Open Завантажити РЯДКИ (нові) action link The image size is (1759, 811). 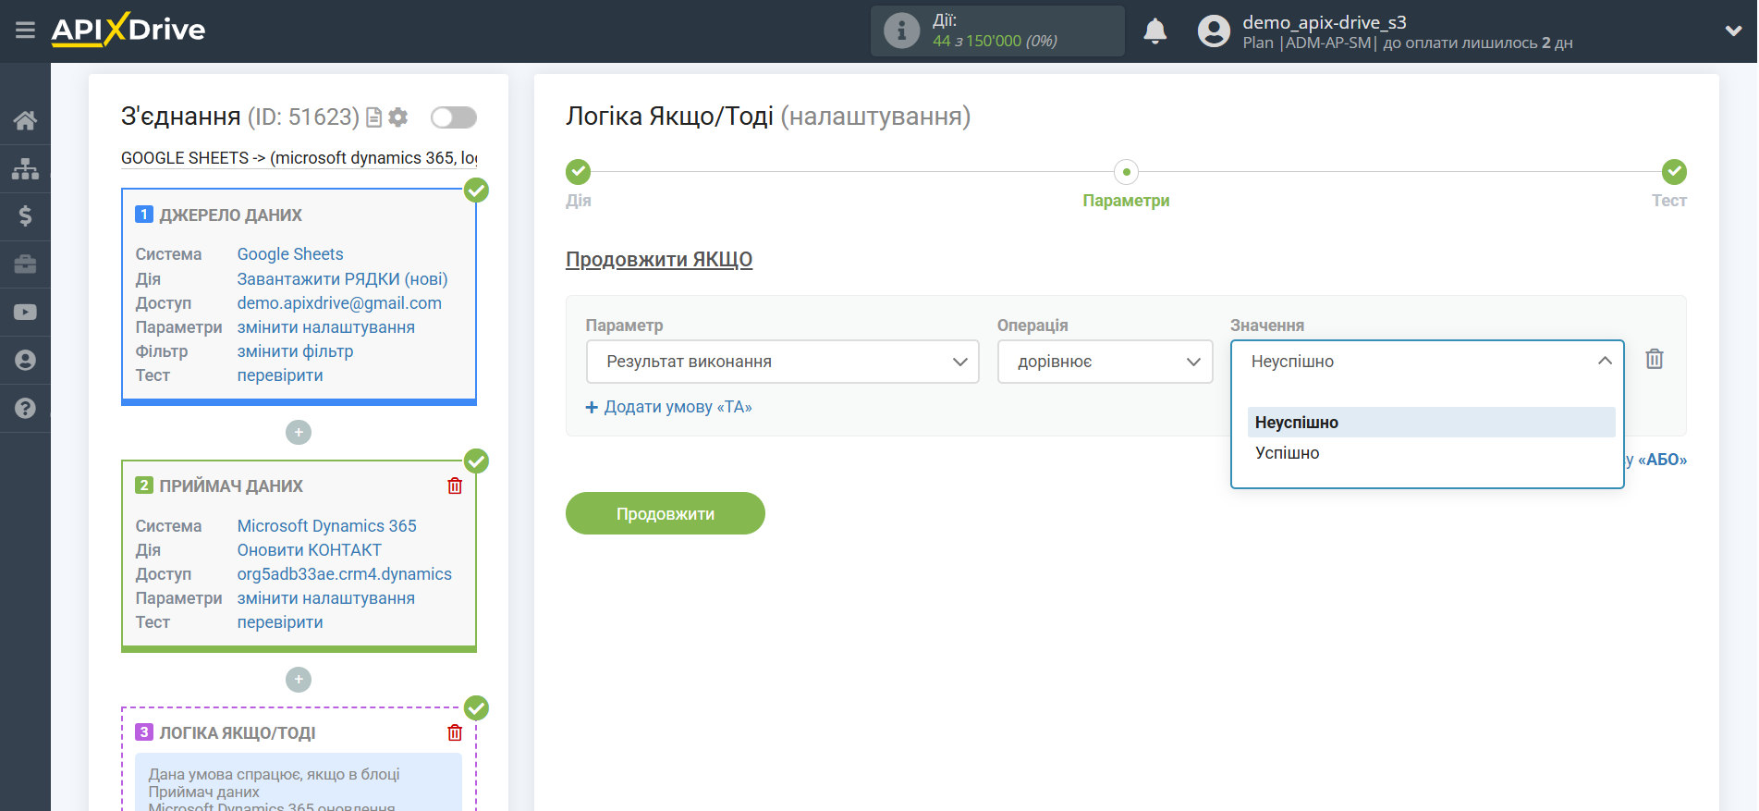[342, 279]
